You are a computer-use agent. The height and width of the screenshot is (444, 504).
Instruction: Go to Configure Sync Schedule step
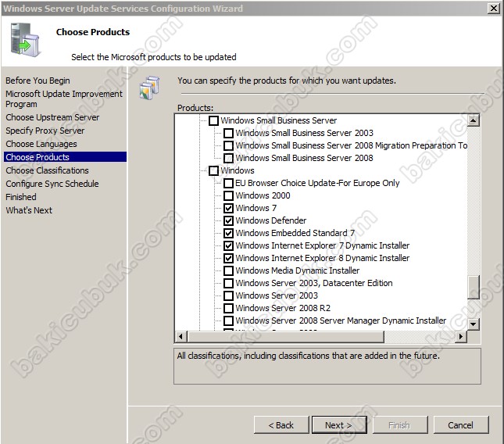(x=52, y=184)
